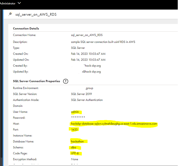Click the connection plug icon beside title
The width and height of the screenshot is (178, 166).
(10, 14)
